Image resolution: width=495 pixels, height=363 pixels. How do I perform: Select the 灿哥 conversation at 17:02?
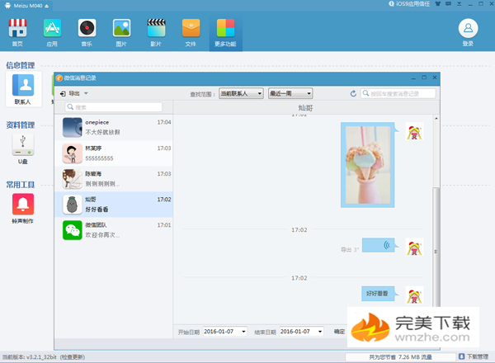tap(114, 205)
